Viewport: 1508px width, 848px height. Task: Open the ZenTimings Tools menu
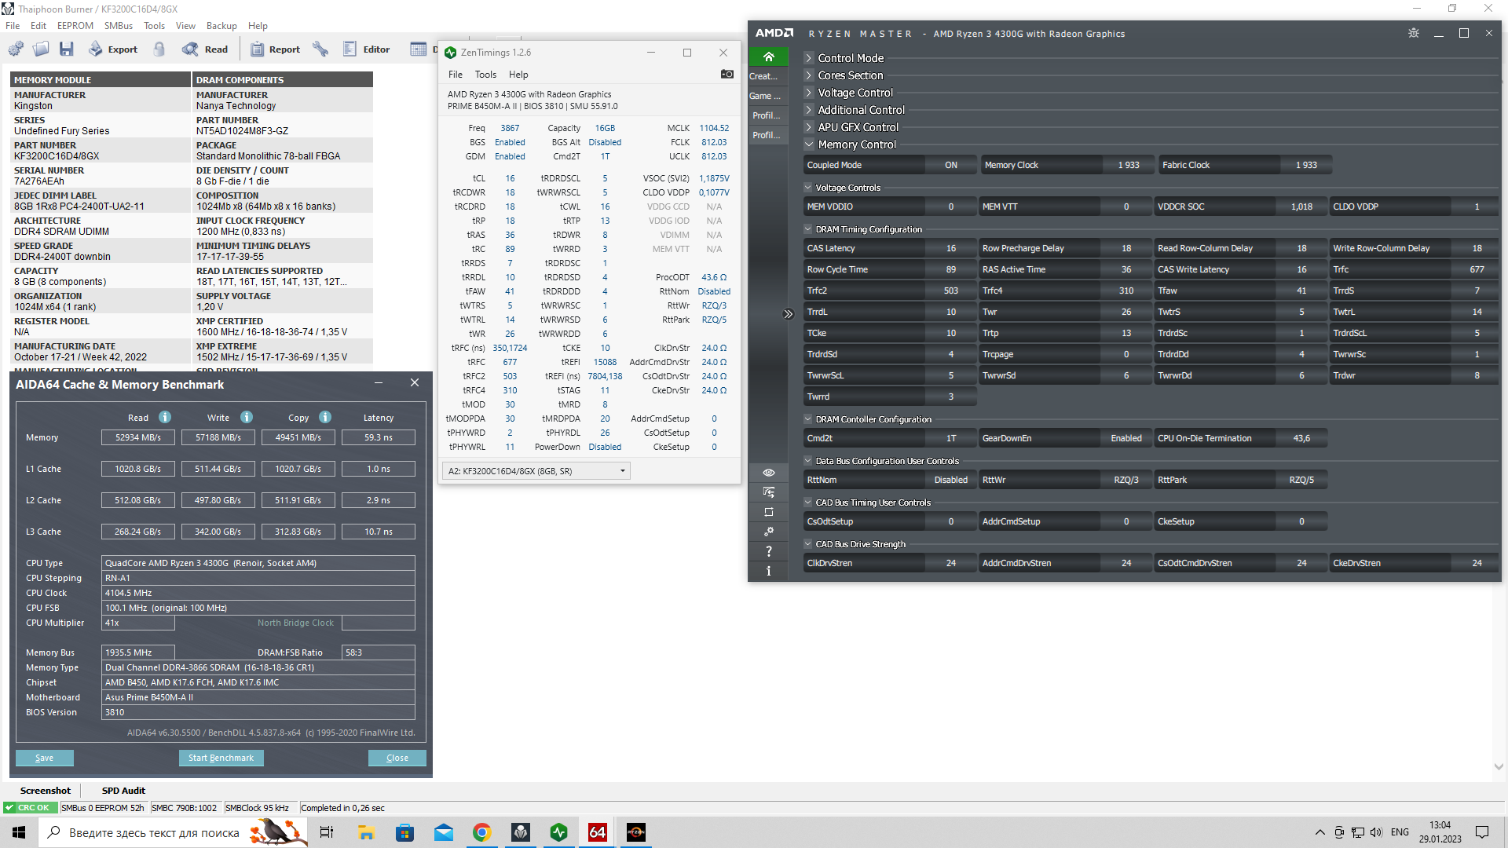tap(485, 75)
